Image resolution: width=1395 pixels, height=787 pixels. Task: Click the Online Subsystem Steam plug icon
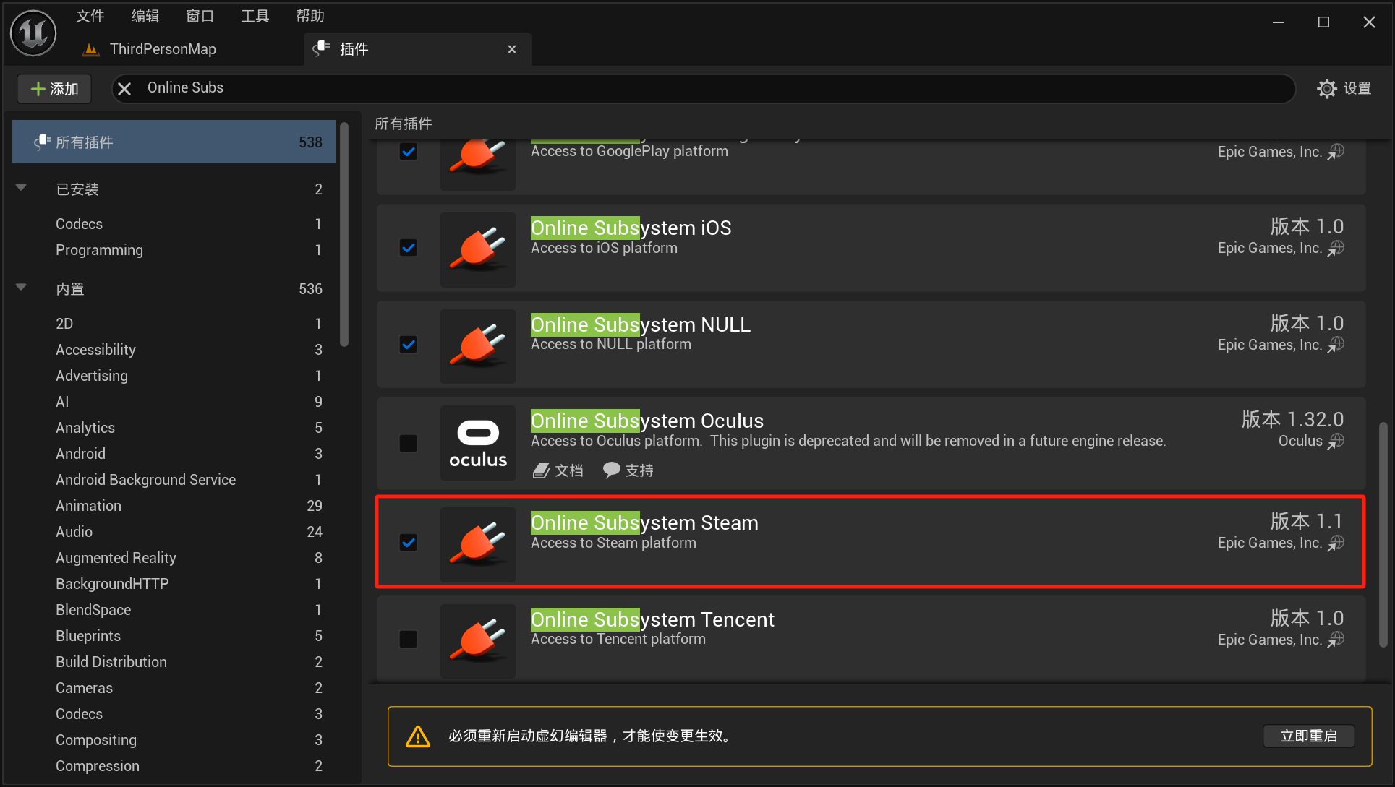pos(478,544)
